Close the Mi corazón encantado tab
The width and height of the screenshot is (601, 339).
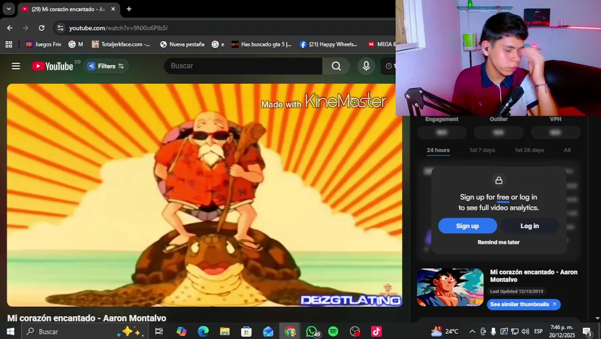(x=113, y=9)
